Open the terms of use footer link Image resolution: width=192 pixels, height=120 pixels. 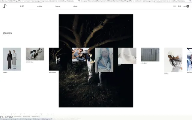[x=26, y=117]
